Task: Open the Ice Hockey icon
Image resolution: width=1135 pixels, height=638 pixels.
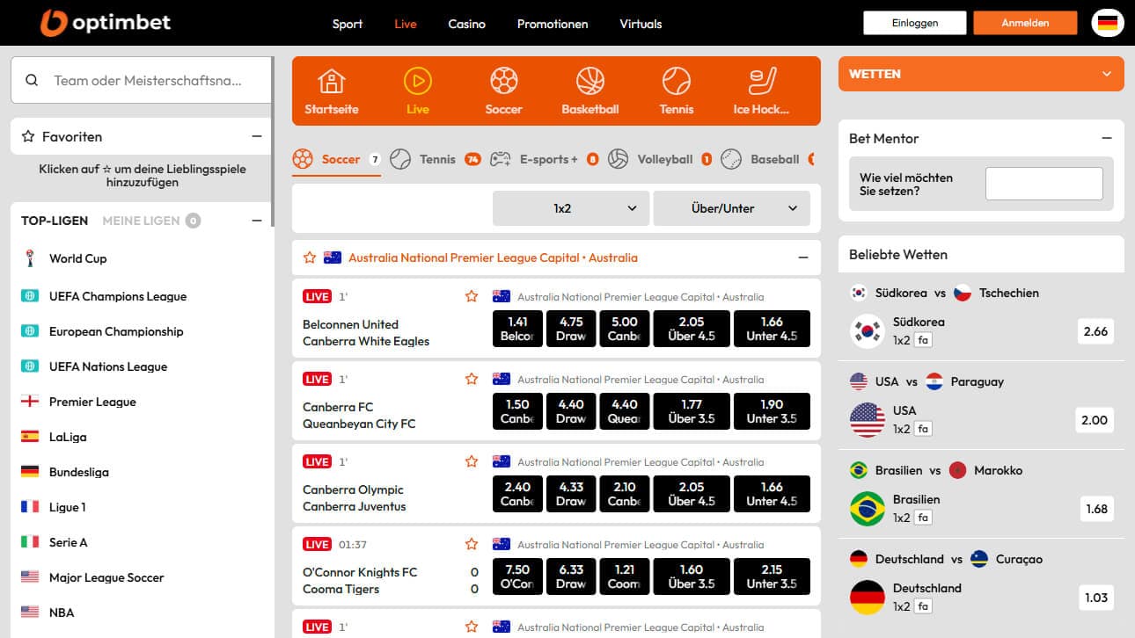Action: [x=762, y=82]
